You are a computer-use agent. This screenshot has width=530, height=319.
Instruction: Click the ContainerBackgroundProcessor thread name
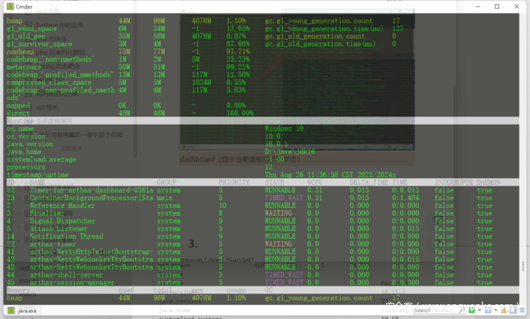coord(91,198)
